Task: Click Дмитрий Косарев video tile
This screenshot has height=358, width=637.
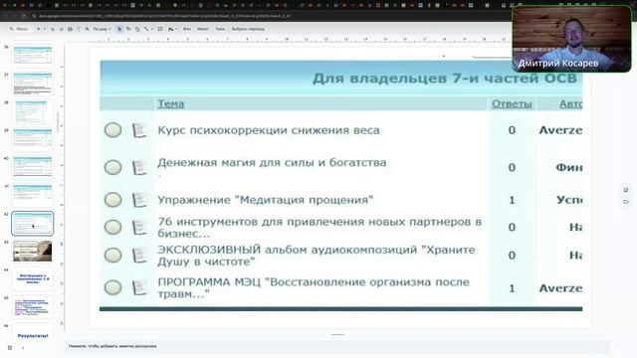Action: 571,39
